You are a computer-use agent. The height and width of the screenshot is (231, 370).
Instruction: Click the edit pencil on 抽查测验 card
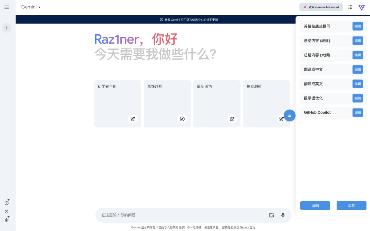coord(282,119)
